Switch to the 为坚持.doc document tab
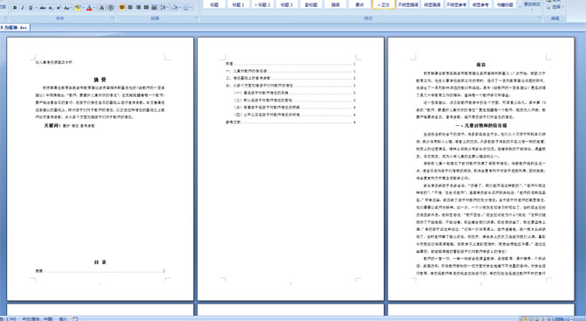Screen dimensions: 586x321 click(x=14, y=28)
